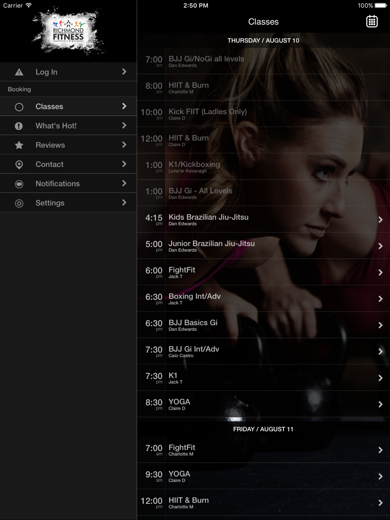Click the chevron beside Notifications
This screenshot has width=390, height=520.
click(124, 183)
